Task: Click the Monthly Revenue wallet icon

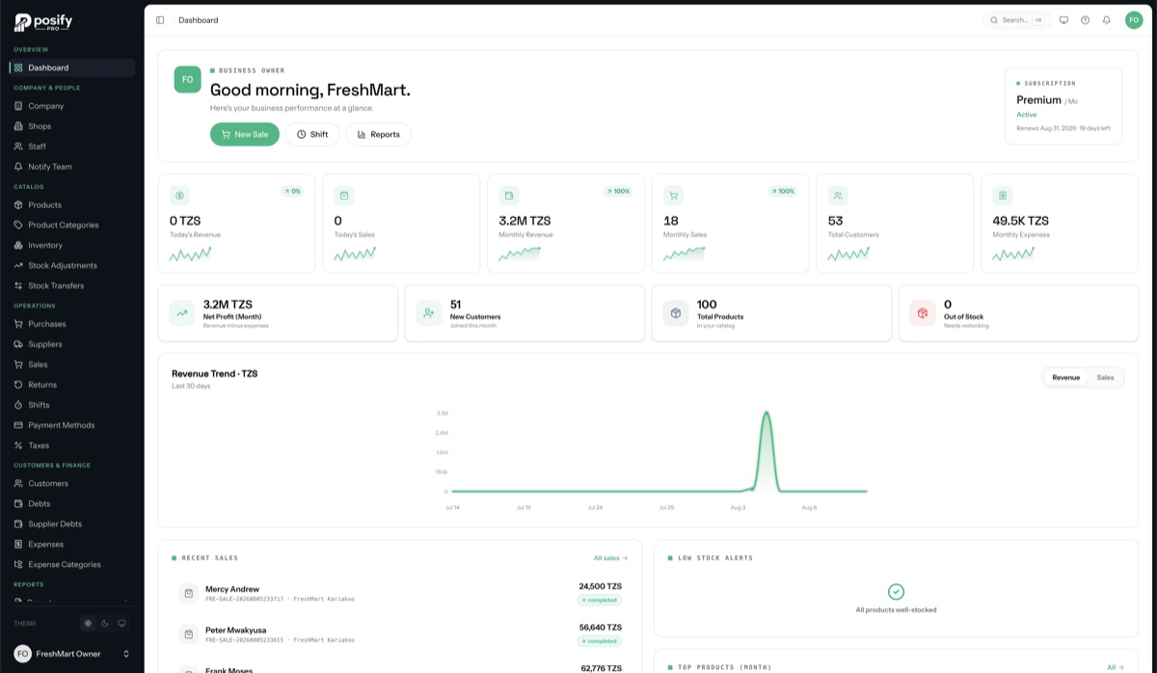Action: pos(508,196)
